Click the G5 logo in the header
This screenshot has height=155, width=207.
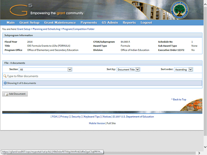pos(21,9)
